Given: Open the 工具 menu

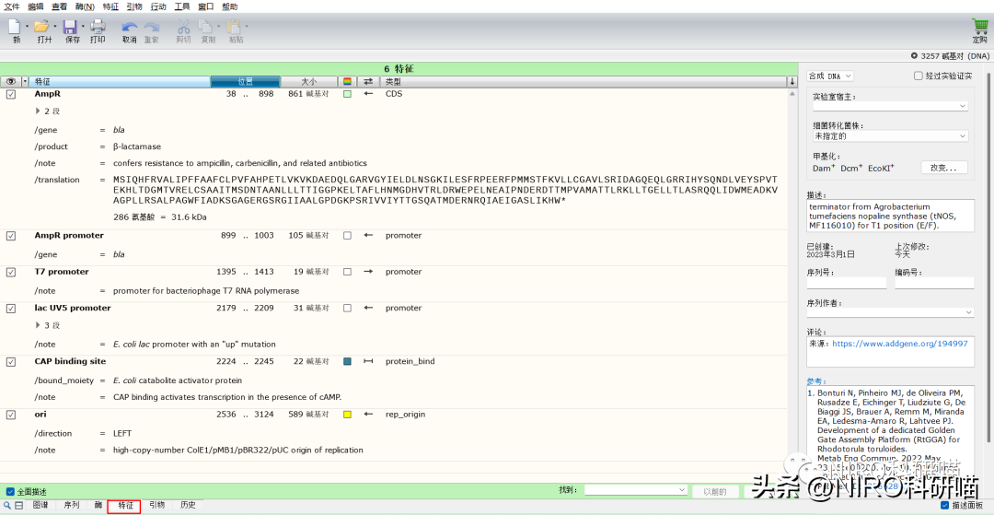Looking at the screenshot, I should click(x=182, y=6).
